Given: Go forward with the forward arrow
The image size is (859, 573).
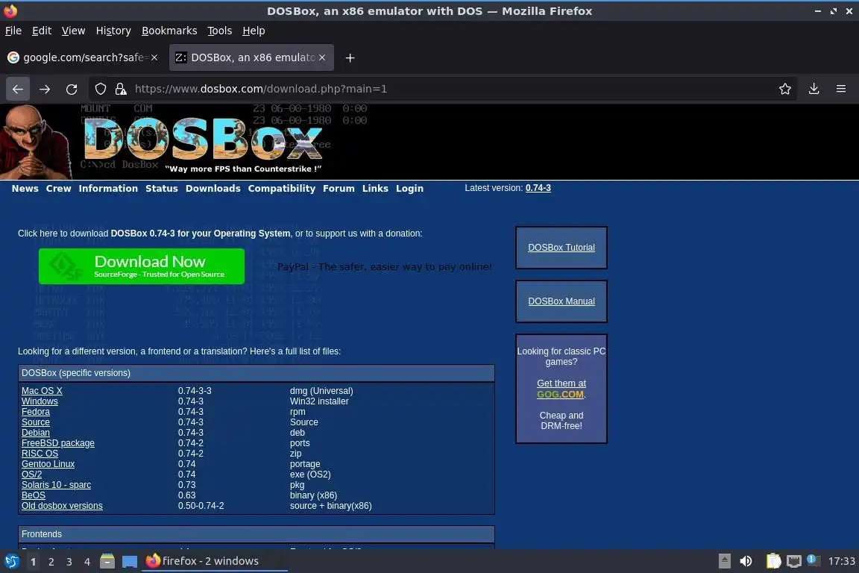Looking at the screenshot, I should [45, 89].
